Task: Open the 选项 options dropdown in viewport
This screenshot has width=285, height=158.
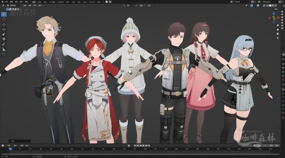Action: coord(277,9)
